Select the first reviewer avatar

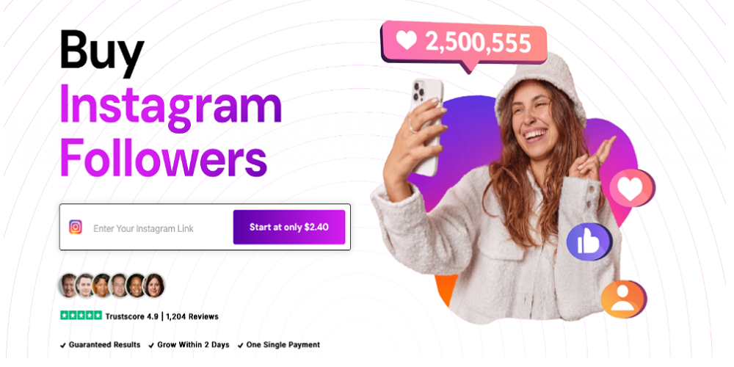coord(68,286)
